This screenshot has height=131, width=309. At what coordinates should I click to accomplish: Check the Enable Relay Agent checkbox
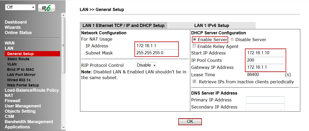coord(195,46)
